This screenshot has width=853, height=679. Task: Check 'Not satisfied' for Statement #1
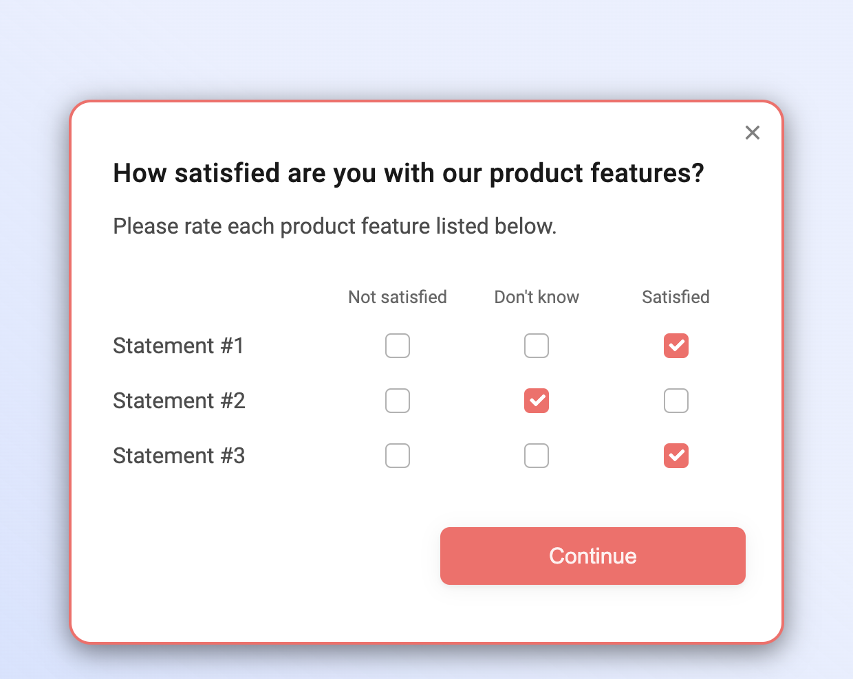tap(398, 346)
